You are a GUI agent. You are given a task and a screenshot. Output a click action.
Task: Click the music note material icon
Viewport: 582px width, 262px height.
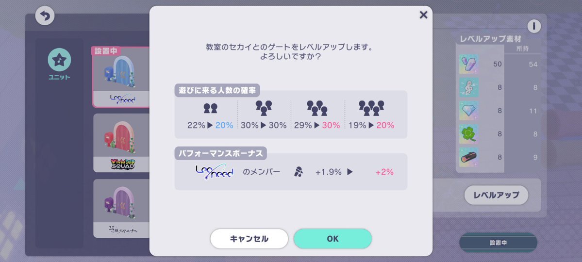pyautogui.click(x=469, y=88)
